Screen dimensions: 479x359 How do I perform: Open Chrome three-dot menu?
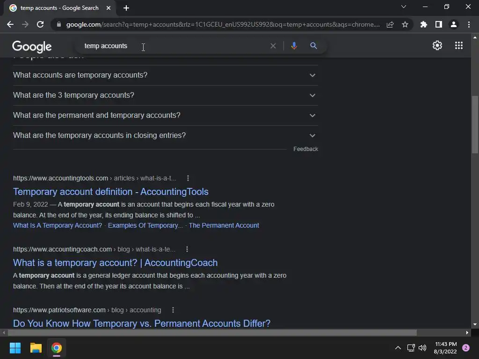(x=469, y=24)
